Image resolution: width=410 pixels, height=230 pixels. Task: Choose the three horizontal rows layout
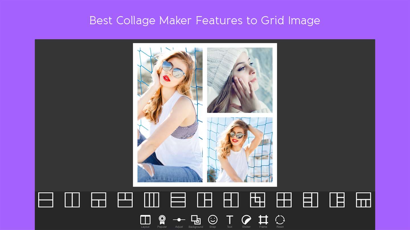178,200
